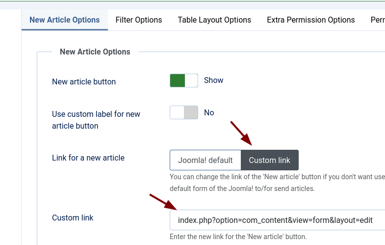
Task: Switch to the New Article Options tab
Action: tap(65, 20)
